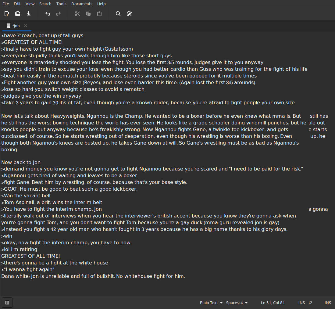Screen dimensions: 335x309
Task: Click line '>Win the vacant belt'
Action: tap(26, 196)
